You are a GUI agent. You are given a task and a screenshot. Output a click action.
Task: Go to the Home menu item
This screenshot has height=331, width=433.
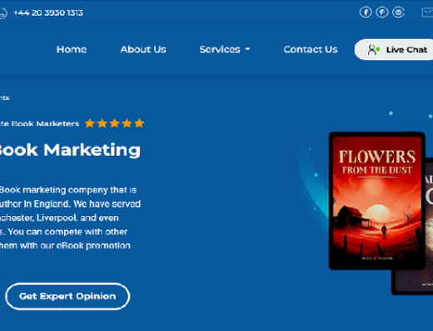tap(72, 49)
